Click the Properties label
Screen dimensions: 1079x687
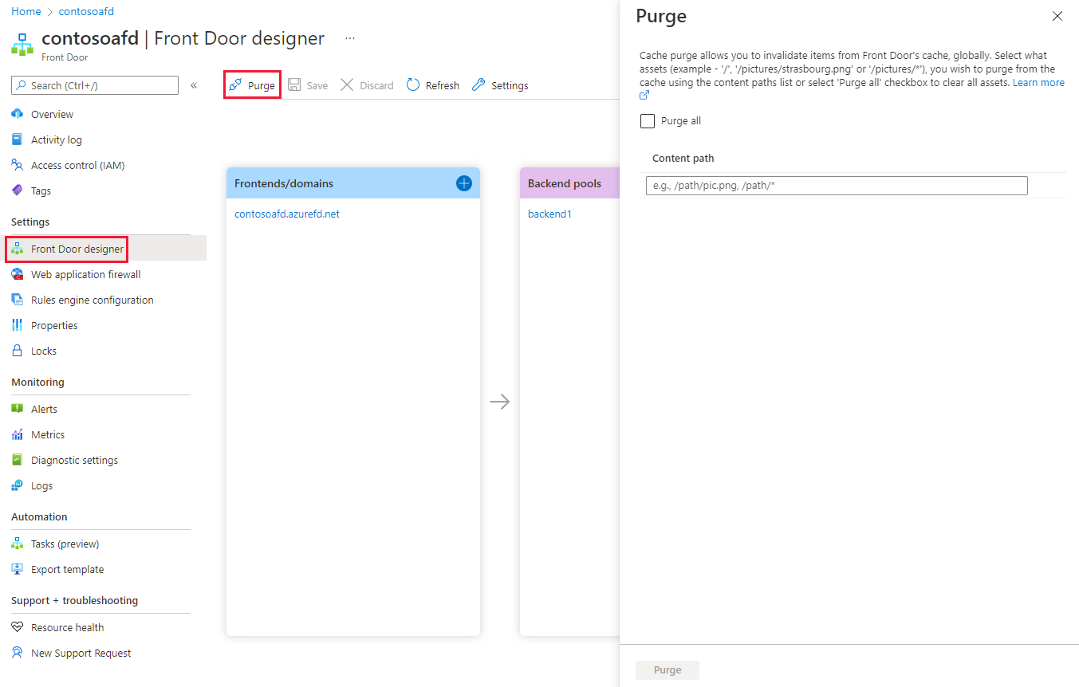tap(54, 325)
